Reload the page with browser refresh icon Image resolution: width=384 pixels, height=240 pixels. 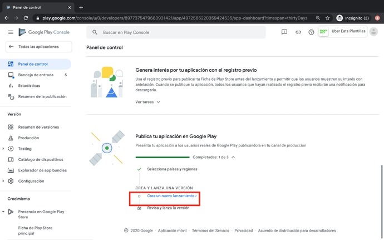coord(26,18)
